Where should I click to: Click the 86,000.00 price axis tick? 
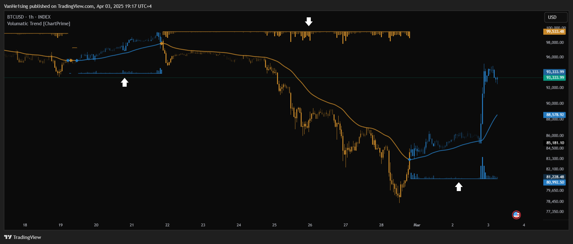[x=555, y=136]
